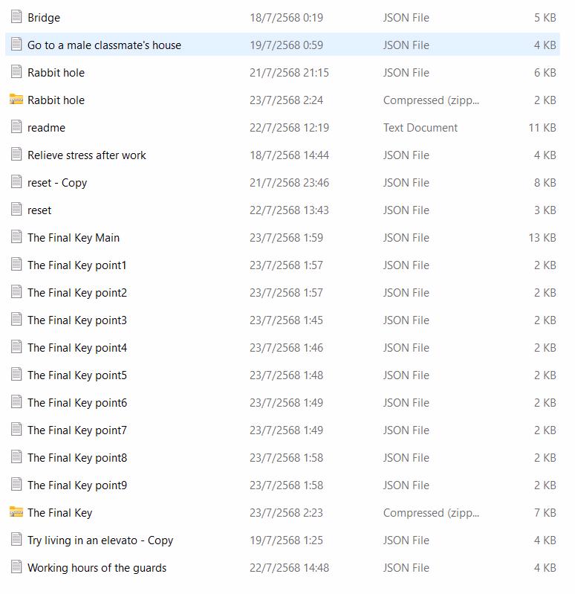
Task: Select The Final Key point6 name
Action: coord(77,403)
